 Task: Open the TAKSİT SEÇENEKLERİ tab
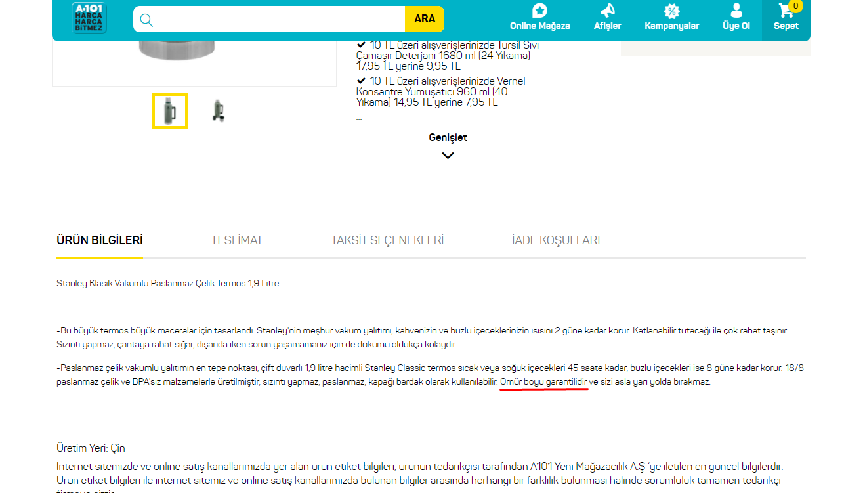pos(387,240)
